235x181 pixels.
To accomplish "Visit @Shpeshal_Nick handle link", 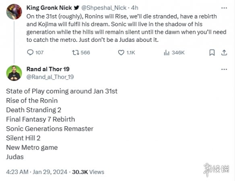I will point(104,8).
